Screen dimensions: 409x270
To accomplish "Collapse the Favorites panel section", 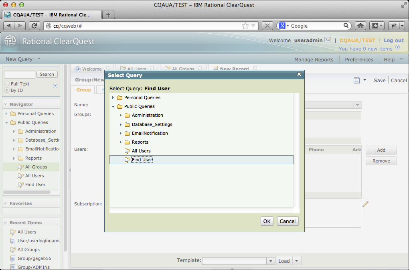I will point(6,203).
